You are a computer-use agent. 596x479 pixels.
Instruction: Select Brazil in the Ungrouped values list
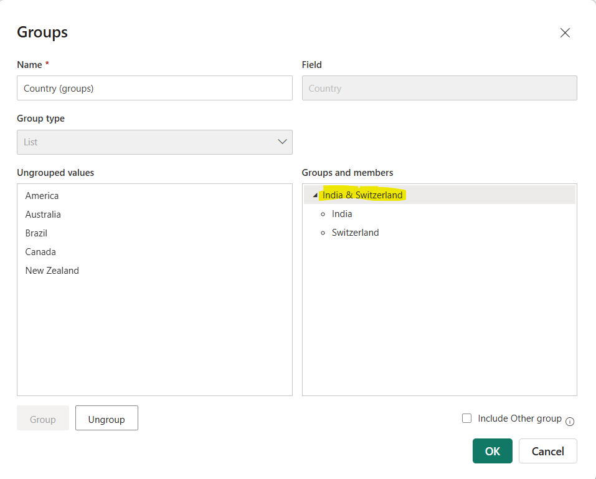(x=35, y=233)
